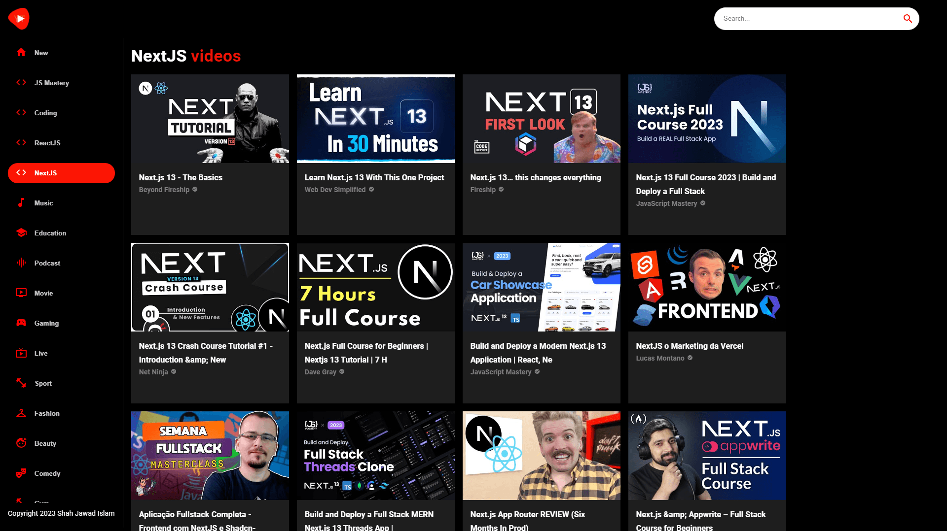Open the New category
947x531 pixels.
pyautogui.click(x=61, y=53)
